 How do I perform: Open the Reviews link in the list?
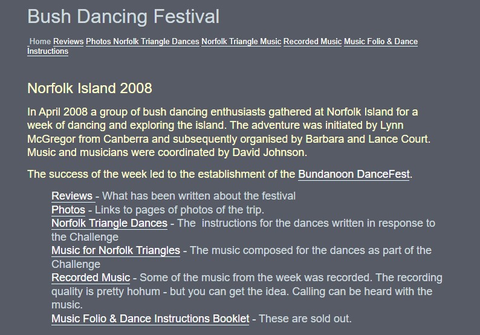pos(73,196)
